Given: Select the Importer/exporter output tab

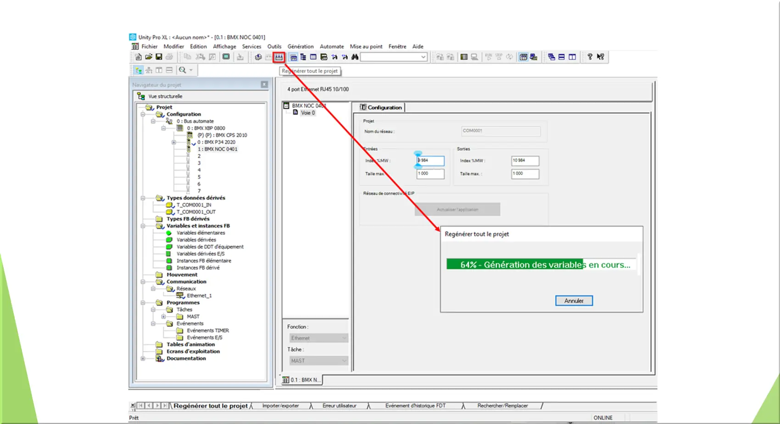Looking at the screenshot, I should point(280,406).
